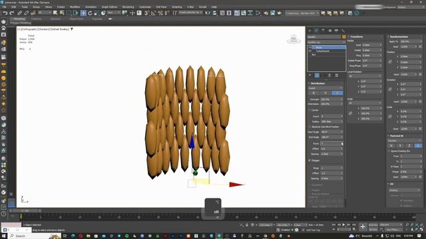Open Configure Modifier Sets
The width and height of the screenshot is (426, 239).
tap(337, 75)
